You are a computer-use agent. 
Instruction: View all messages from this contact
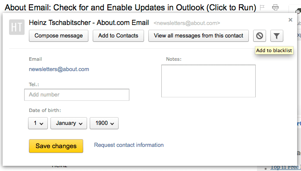[198, 36]
